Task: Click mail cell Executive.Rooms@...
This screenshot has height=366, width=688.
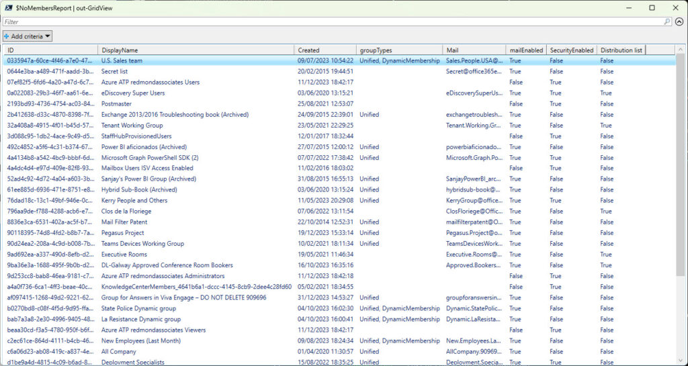Action: [x=474, y=255]
